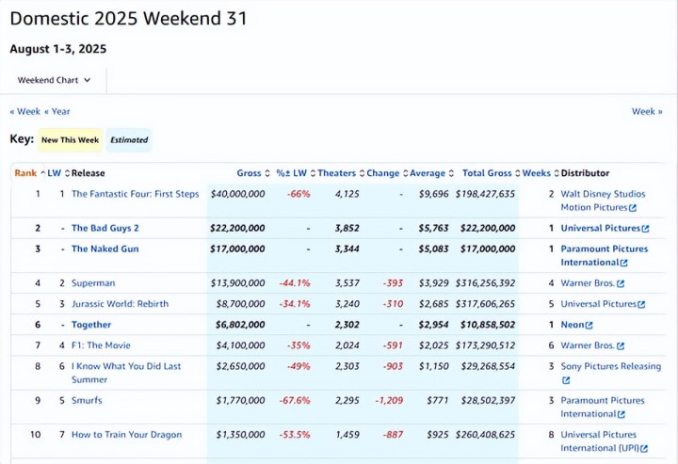Click Warner Bros. in F1 row

point(588,345)
